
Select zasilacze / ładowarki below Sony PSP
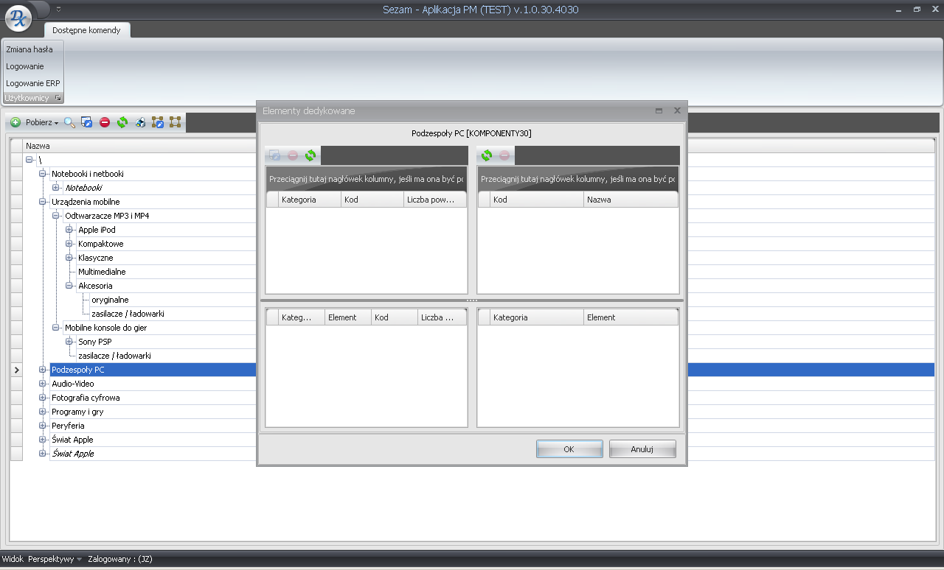114,356
